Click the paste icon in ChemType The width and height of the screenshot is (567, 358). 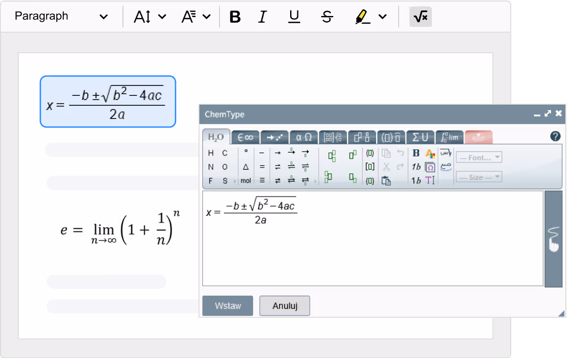point(386,181)
